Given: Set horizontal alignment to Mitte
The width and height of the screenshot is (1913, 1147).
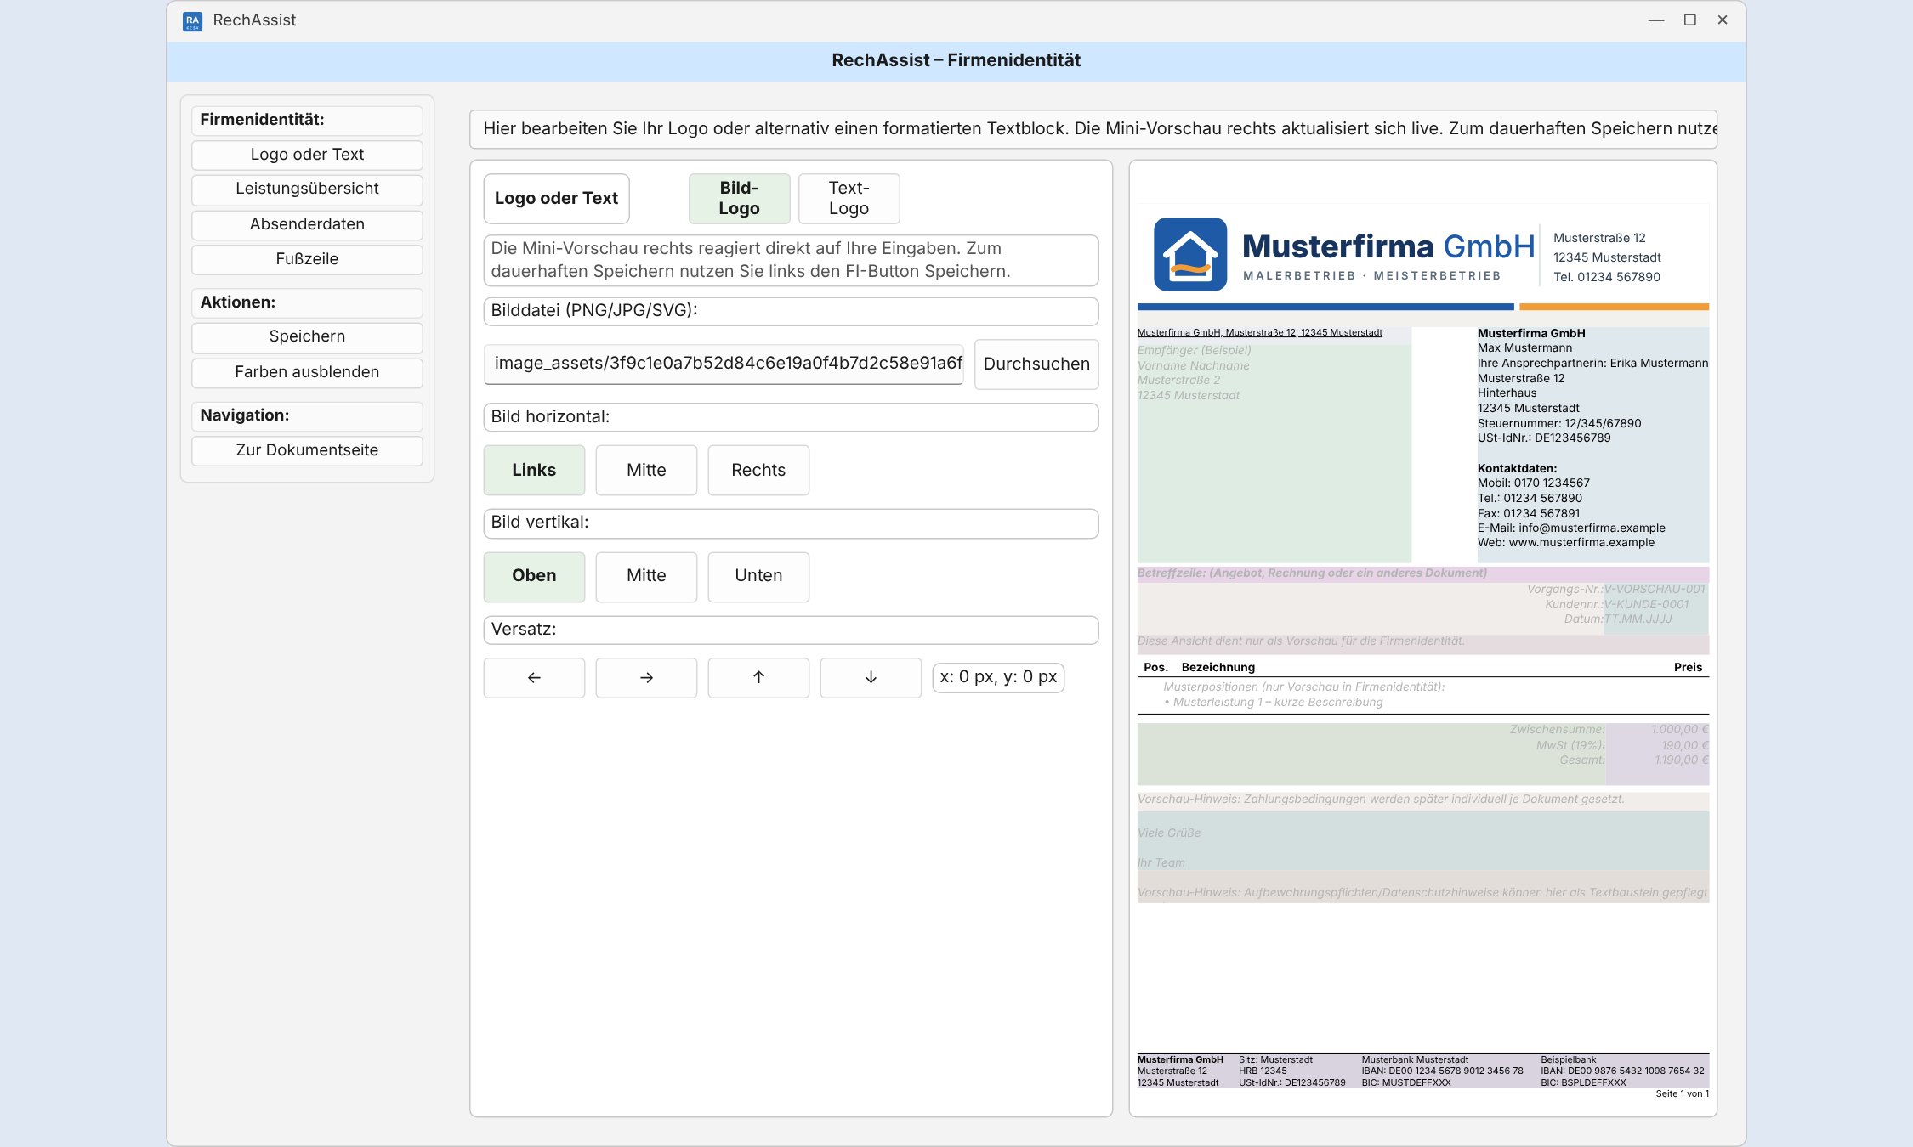Looking at the screenshot, I should (x=646, y=470).
